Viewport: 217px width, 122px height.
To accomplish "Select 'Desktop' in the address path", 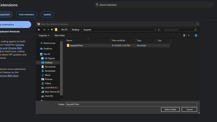I will pos(76,30).
